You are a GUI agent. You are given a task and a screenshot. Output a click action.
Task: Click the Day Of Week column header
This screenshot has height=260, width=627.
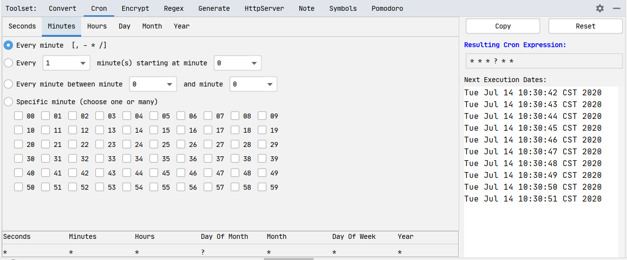(x=354, y=236)
